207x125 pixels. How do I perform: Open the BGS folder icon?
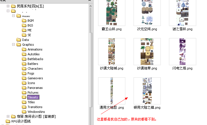[24, 25]
